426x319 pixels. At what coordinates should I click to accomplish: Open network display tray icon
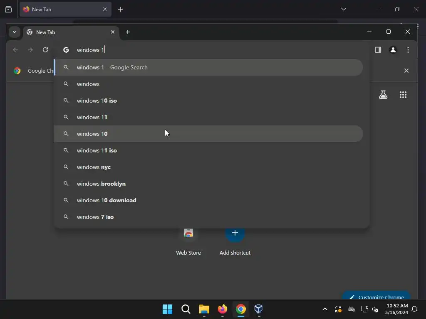pos(364,309)
